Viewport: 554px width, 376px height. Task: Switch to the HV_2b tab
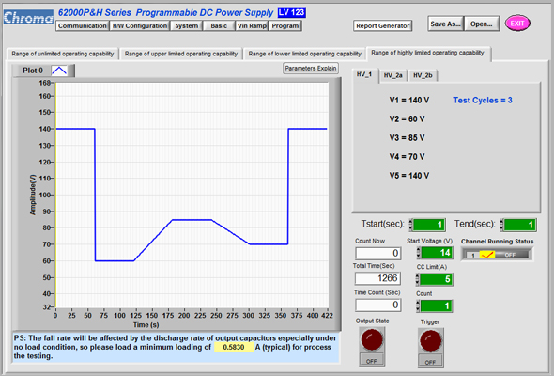pos(423,75)
